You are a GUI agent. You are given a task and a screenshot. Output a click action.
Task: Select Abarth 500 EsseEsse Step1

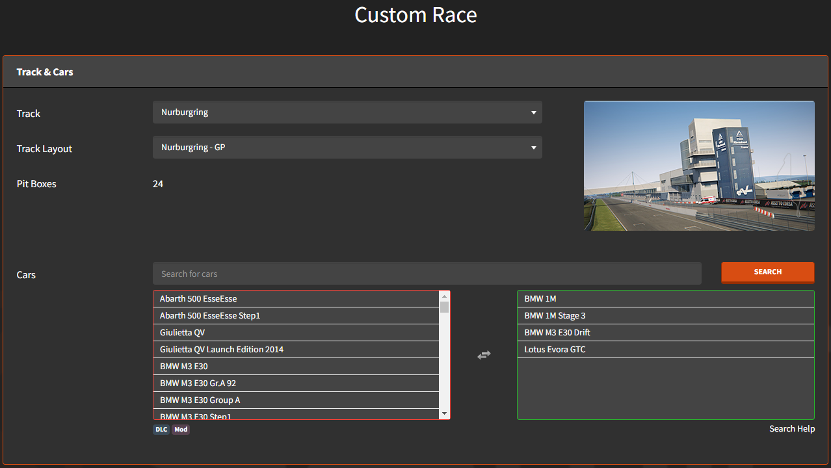(x=297, y=316)
